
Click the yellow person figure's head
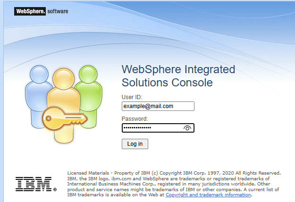pos(63,78)
